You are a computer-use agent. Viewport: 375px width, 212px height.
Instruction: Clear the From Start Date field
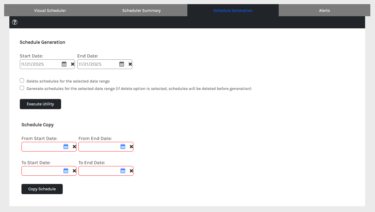pyautogui.click(x=74, y=147)
